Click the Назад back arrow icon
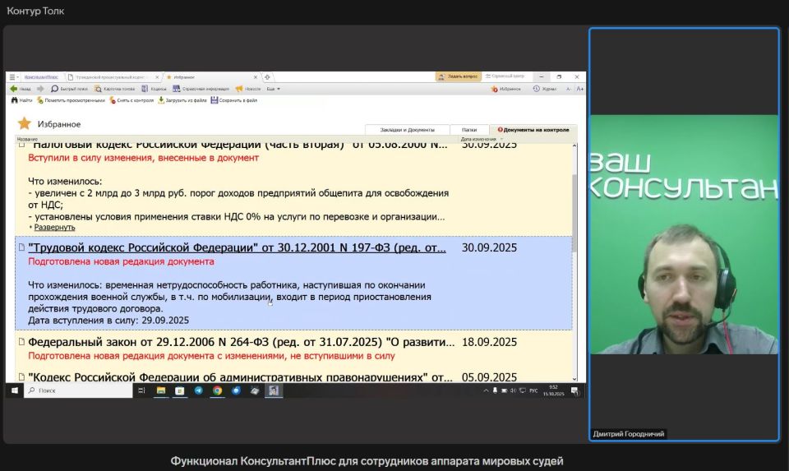789x471 pixels. (x=13, y=89)
